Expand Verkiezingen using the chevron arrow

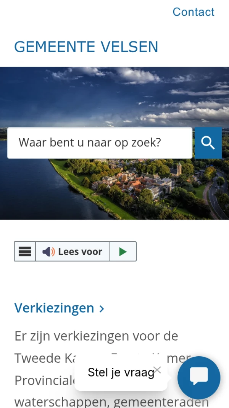tap(102, 309)
